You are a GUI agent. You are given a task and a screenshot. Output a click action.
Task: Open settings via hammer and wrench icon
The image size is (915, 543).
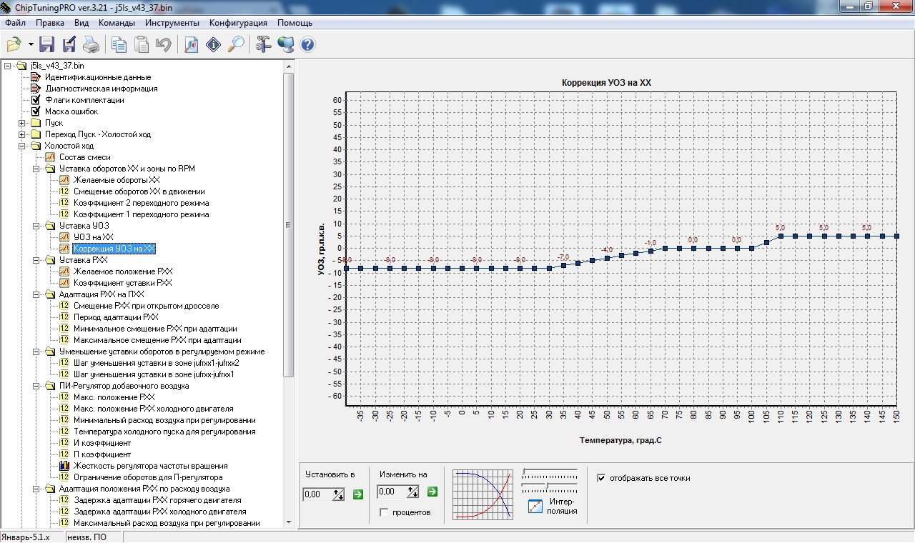tap(263, 45)
